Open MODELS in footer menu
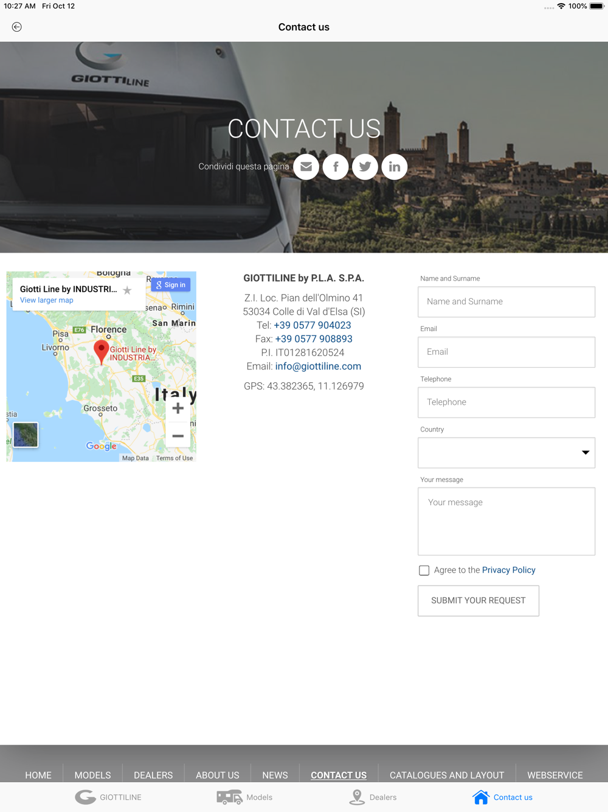 (x=92, y=775)
